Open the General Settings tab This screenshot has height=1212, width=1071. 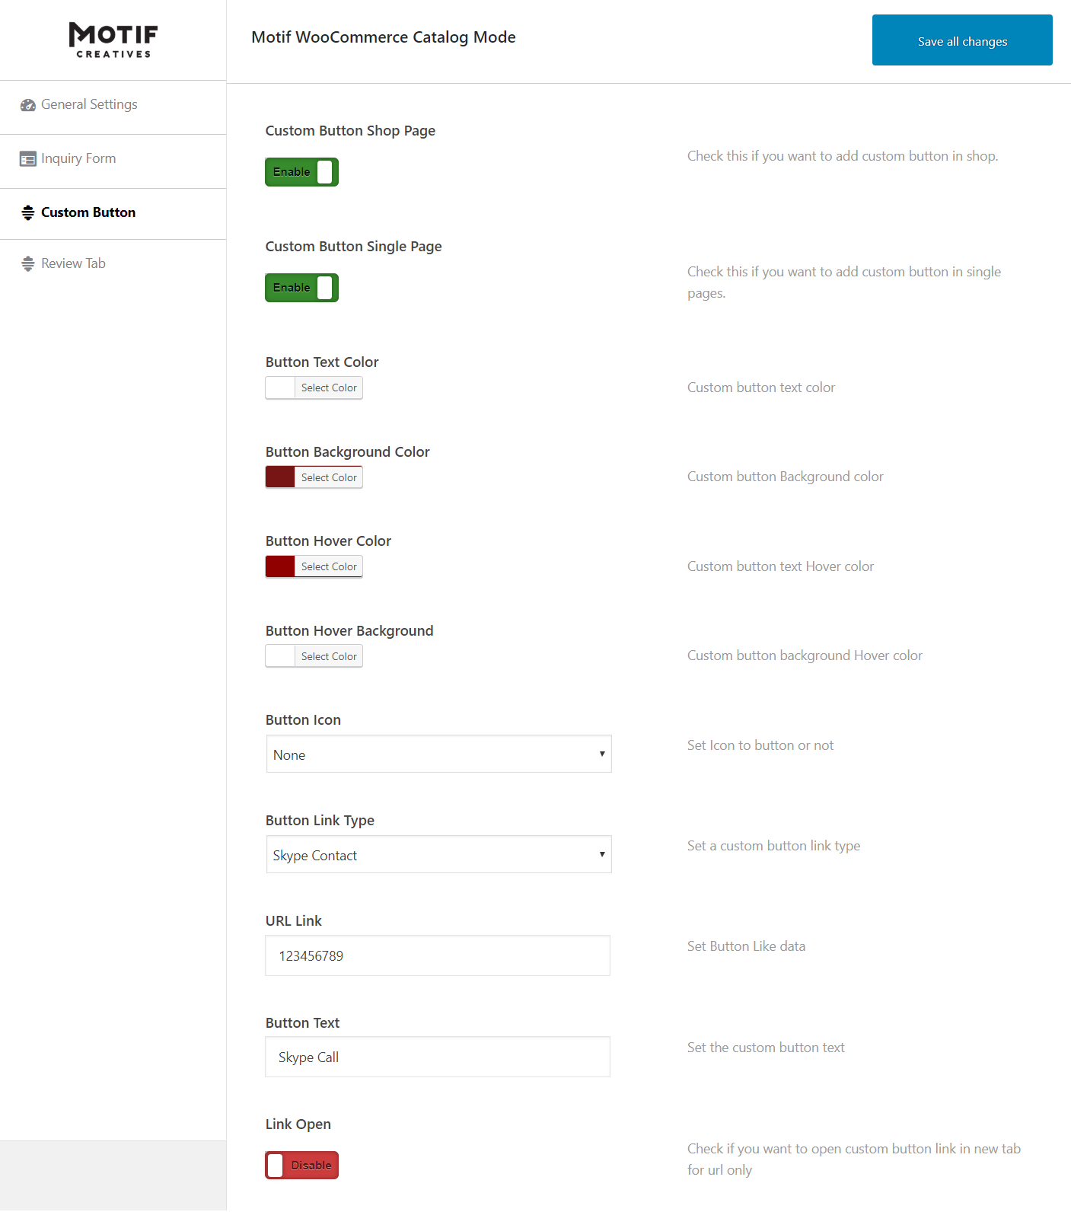coord(89,105)
